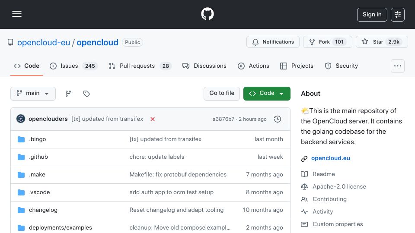Click the Notifications bell button

pyautogui.click(x=273, y=42)
